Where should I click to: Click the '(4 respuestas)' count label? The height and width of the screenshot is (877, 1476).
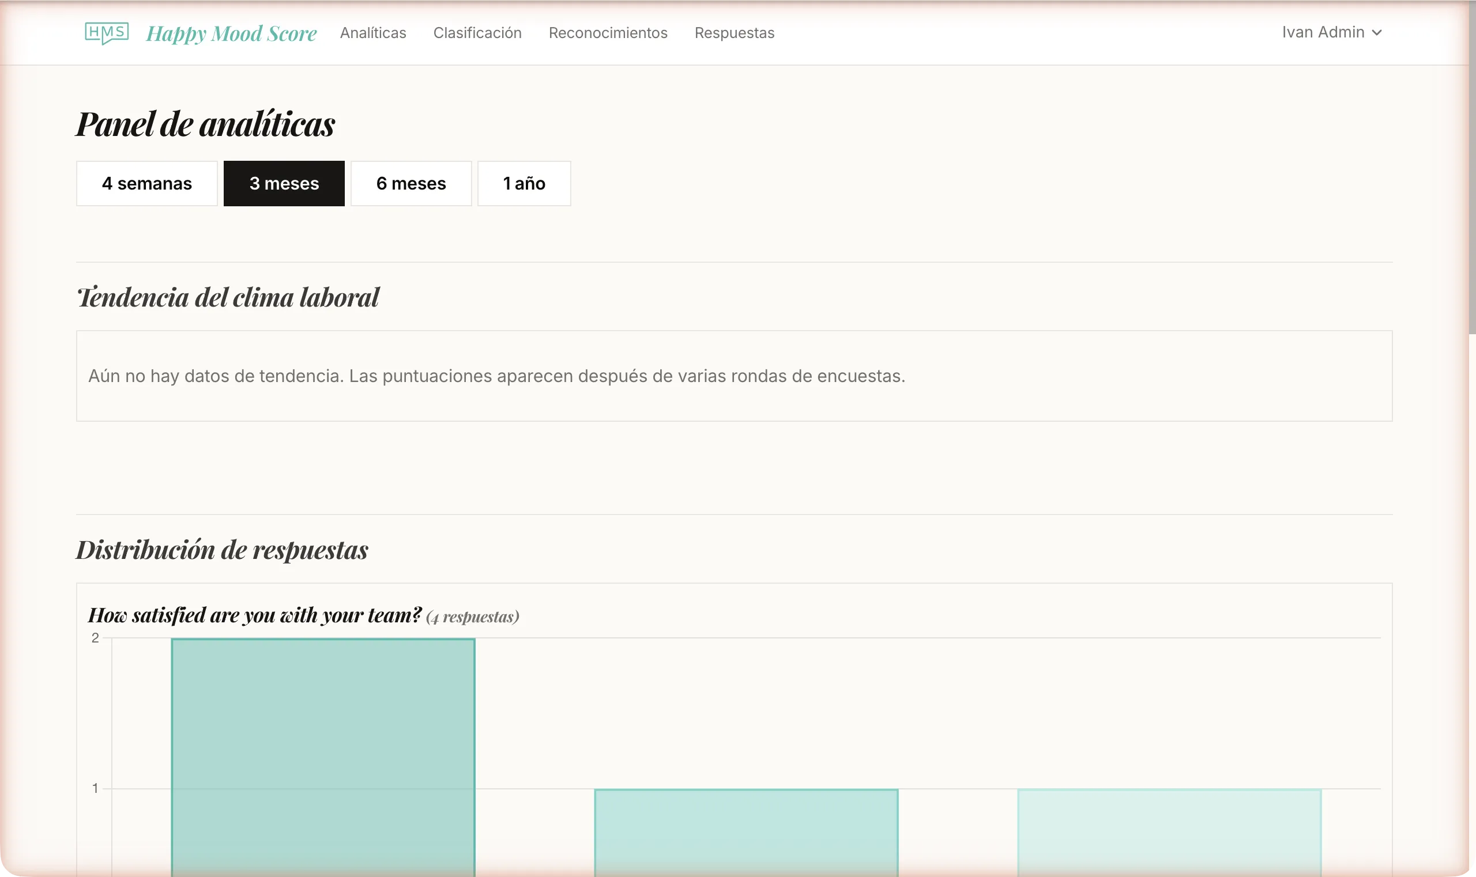click(x=472, y=617)
